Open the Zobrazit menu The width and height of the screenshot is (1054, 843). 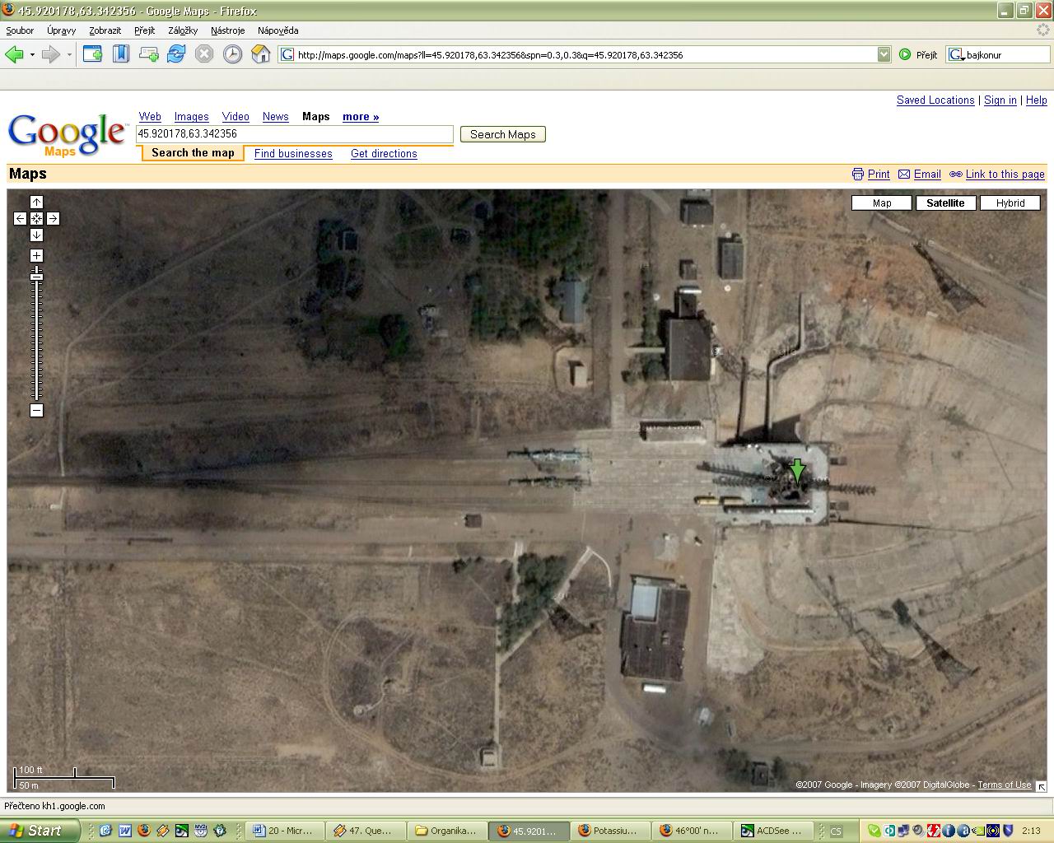(105, 30)
